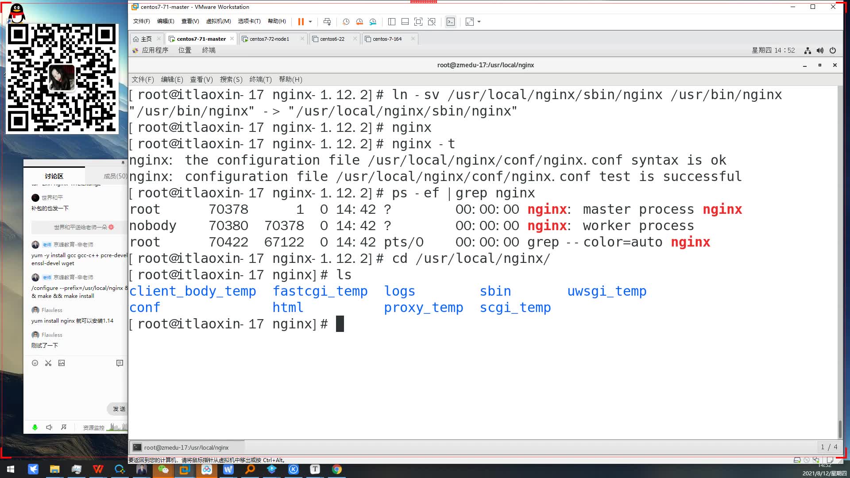Viewport: 850px width, 478px height.
Task: Open VMware 查看(V) menu
Action: click(190, 21)
